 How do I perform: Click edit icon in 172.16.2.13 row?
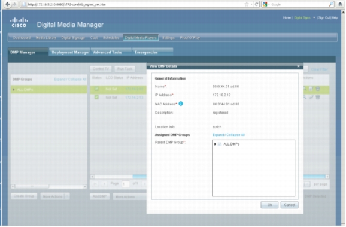coord(311,97)
